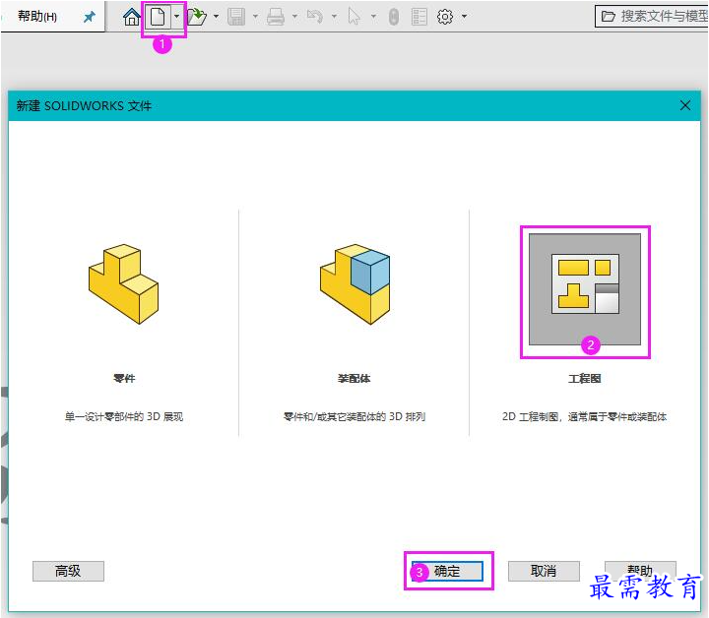Click the 装配体 label text

point(354,378)
